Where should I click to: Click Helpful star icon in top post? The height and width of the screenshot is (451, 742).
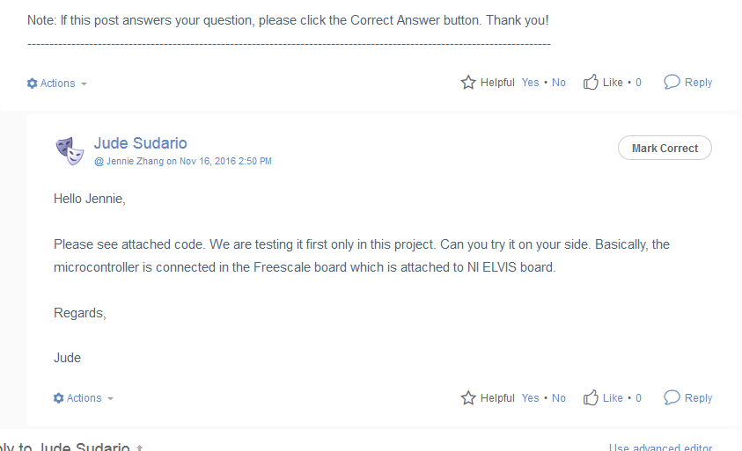coord(468,83)
